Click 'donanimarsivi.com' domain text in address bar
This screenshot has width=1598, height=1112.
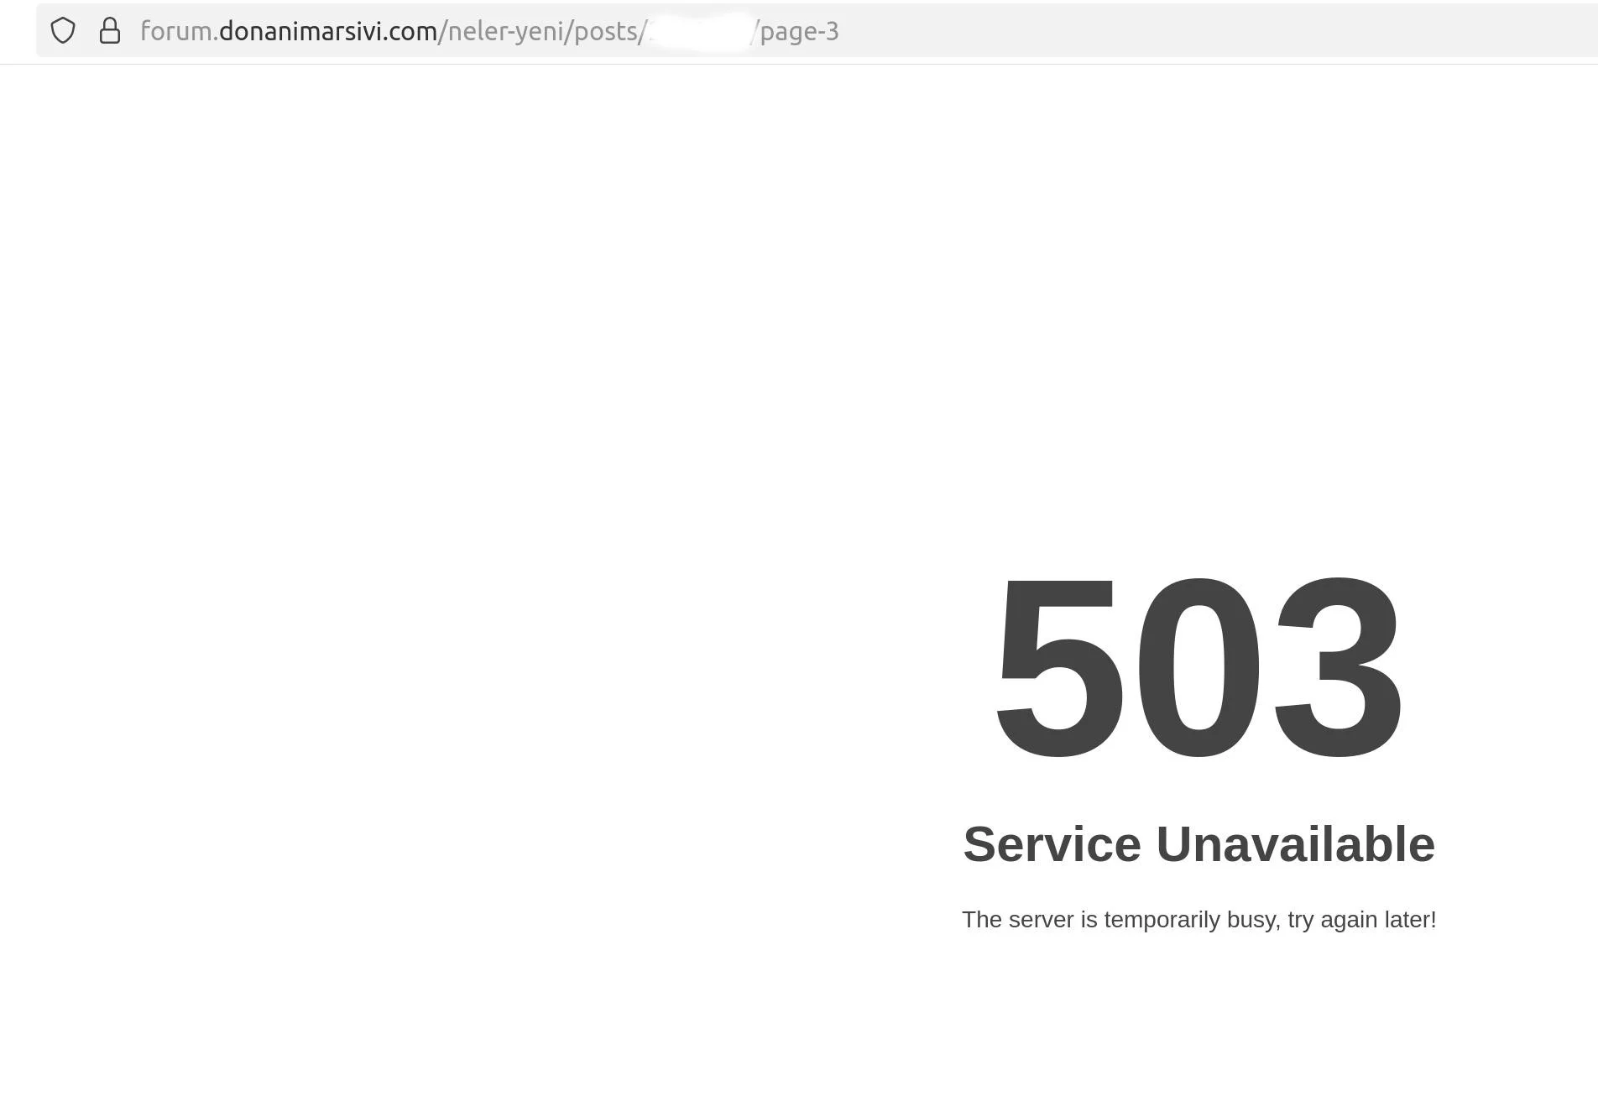point(327,31)
